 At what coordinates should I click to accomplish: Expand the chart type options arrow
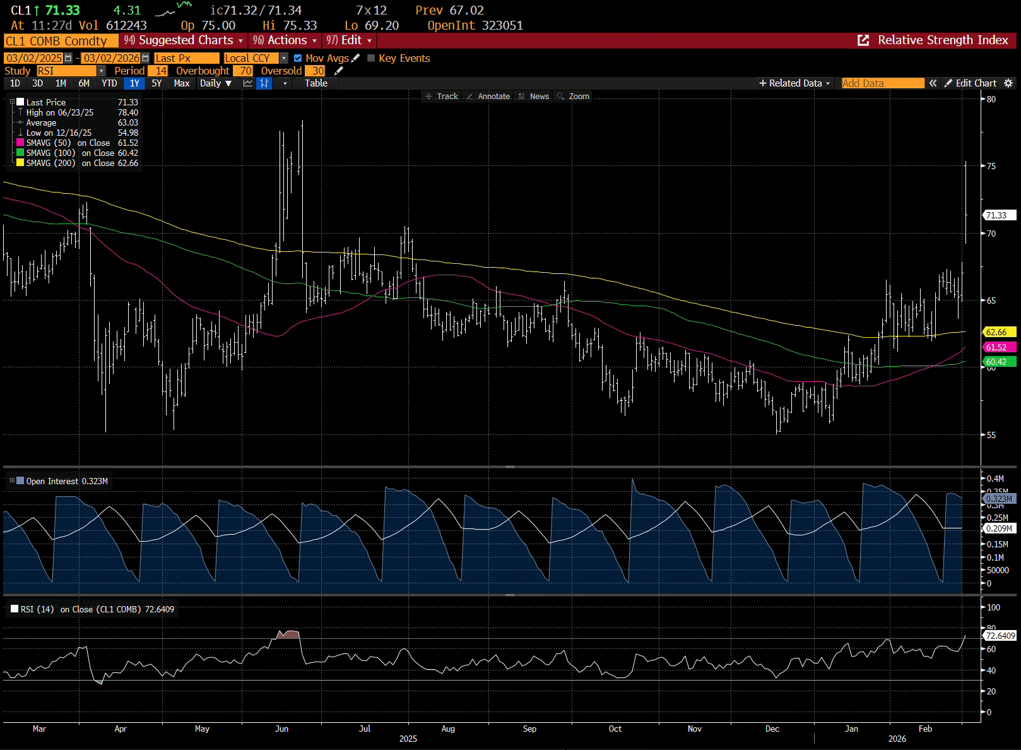pyautogui.click(x=285, y=83)
